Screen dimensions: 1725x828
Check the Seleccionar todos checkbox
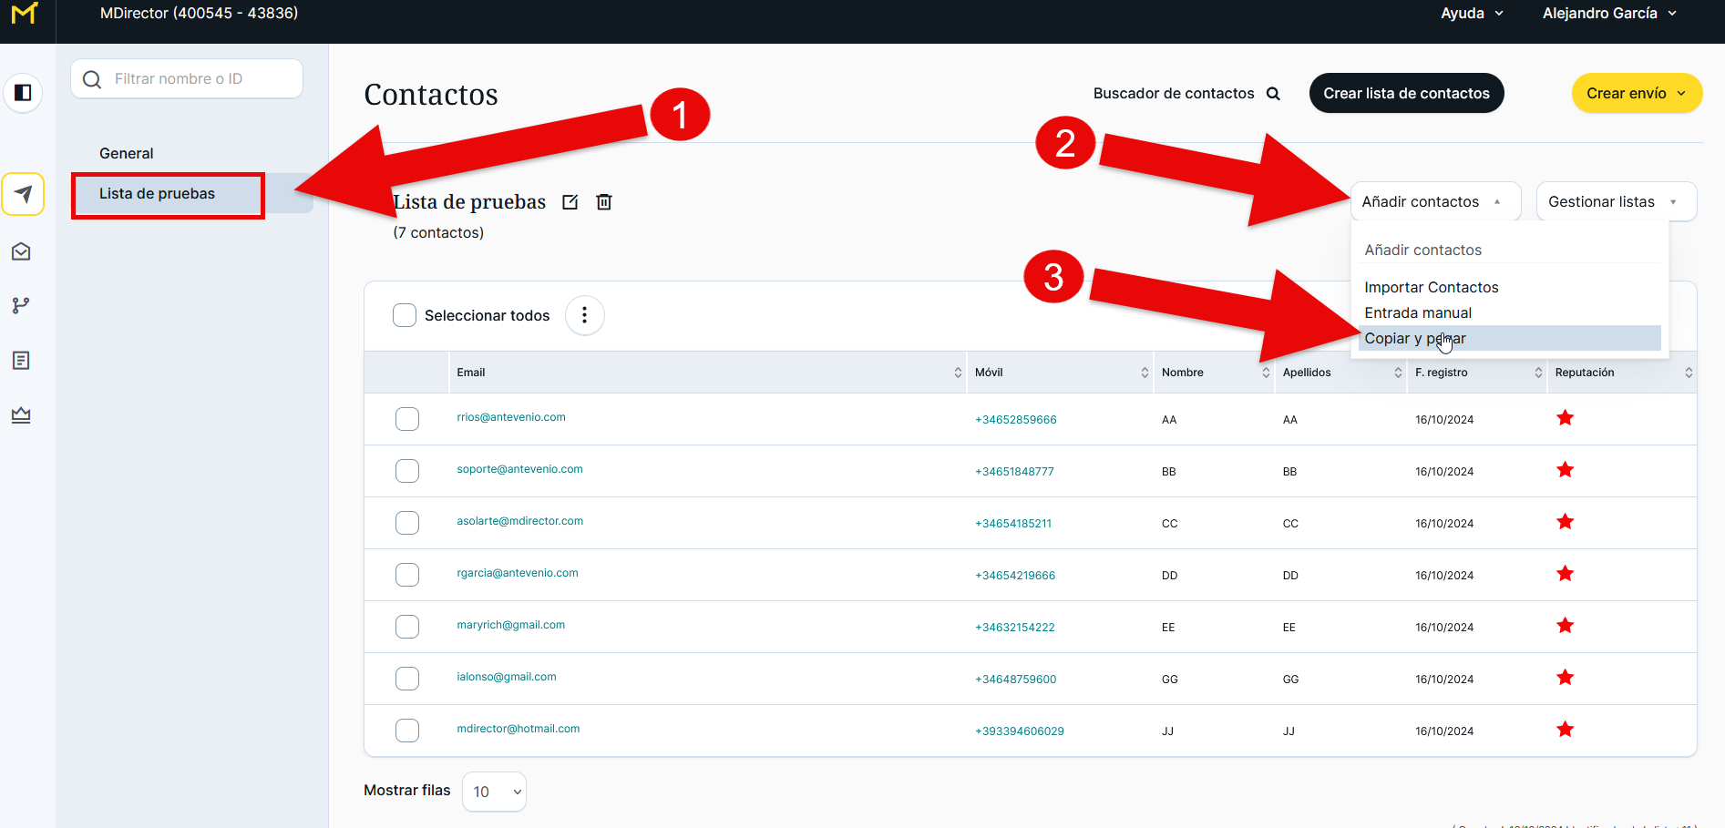click(405, 315)
